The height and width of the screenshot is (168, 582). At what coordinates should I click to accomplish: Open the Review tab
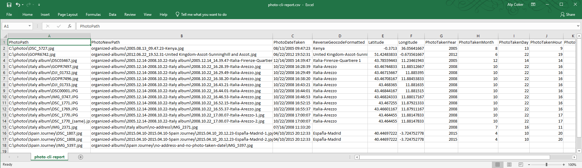[130, 15]
